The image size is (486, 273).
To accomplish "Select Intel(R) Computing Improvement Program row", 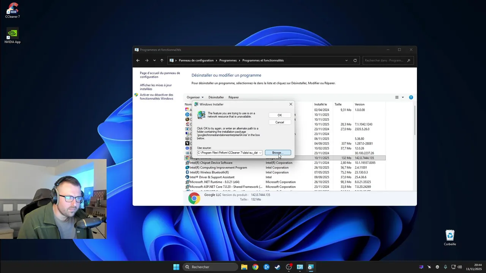I will [x=285, y=168].
